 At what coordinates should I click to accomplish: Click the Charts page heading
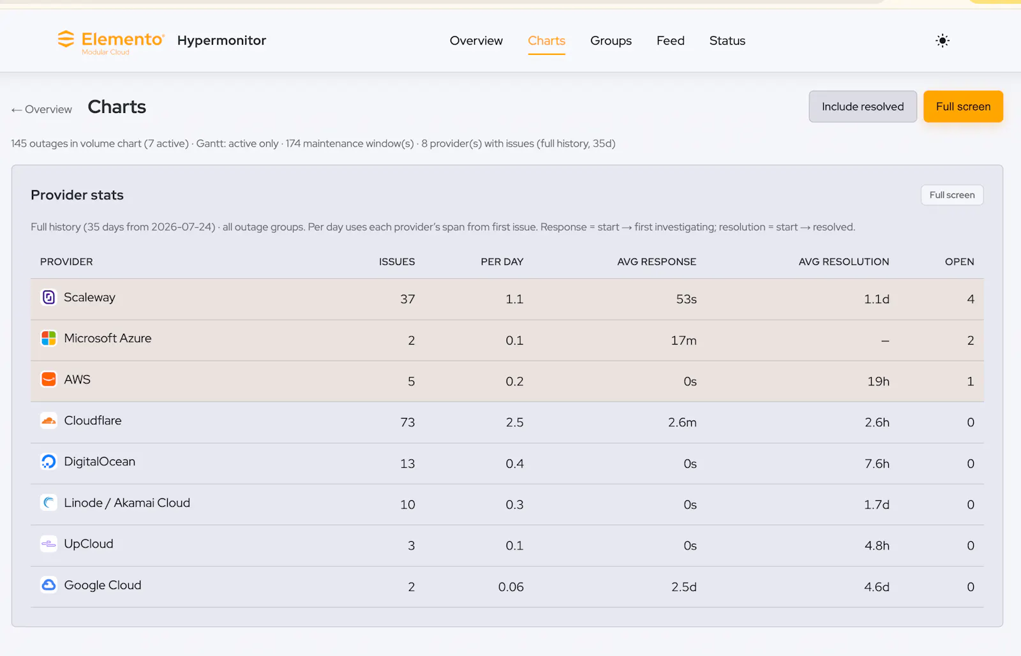tap(117, 107)
